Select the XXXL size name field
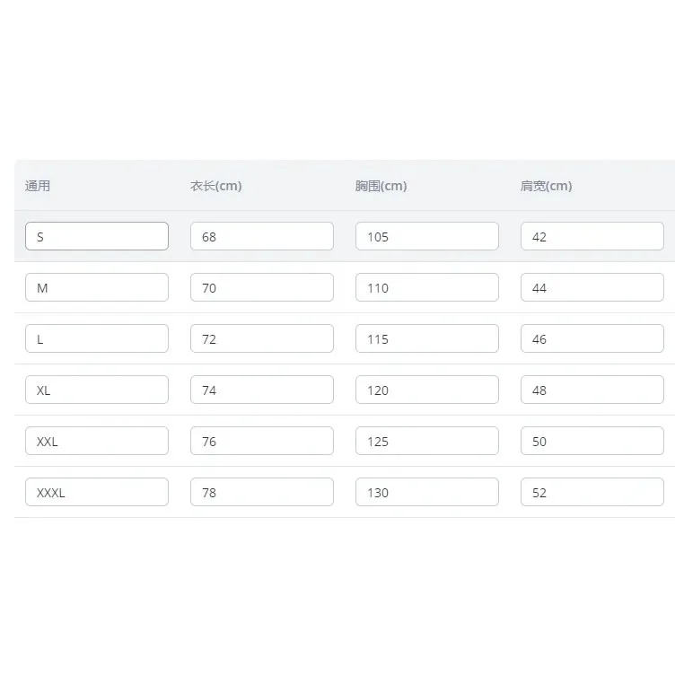675x675 pixels. [x=97, y=492]
